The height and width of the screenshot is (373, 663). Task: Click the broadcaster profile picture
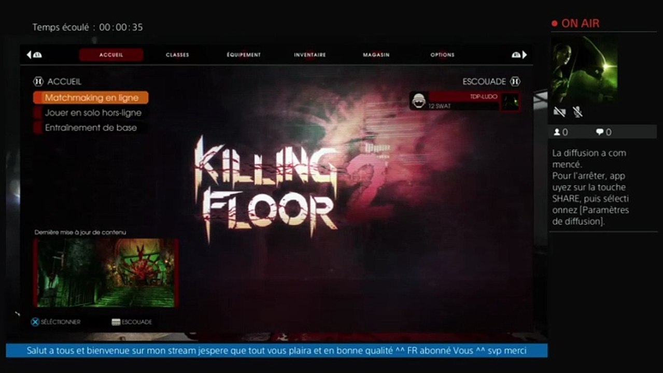[x=584, y=69]
